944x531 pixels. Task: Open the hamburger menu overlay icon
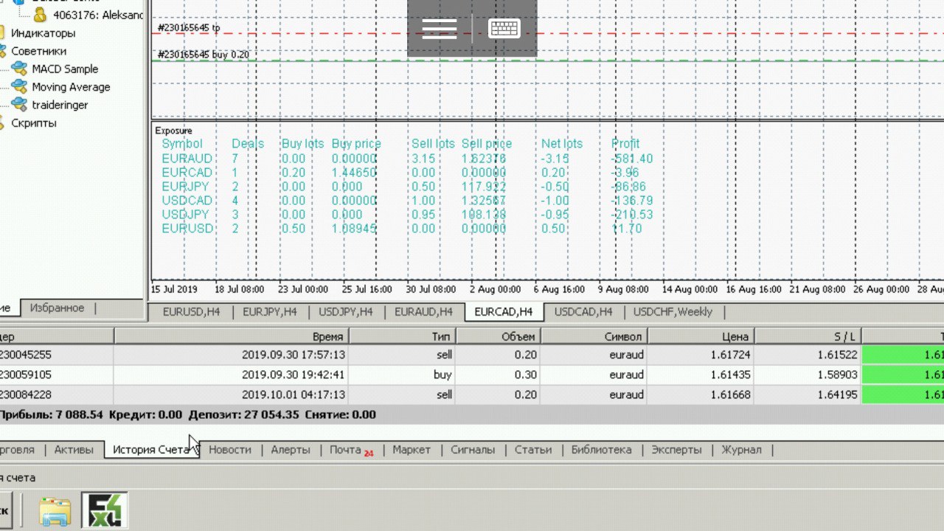click(440, 29)
